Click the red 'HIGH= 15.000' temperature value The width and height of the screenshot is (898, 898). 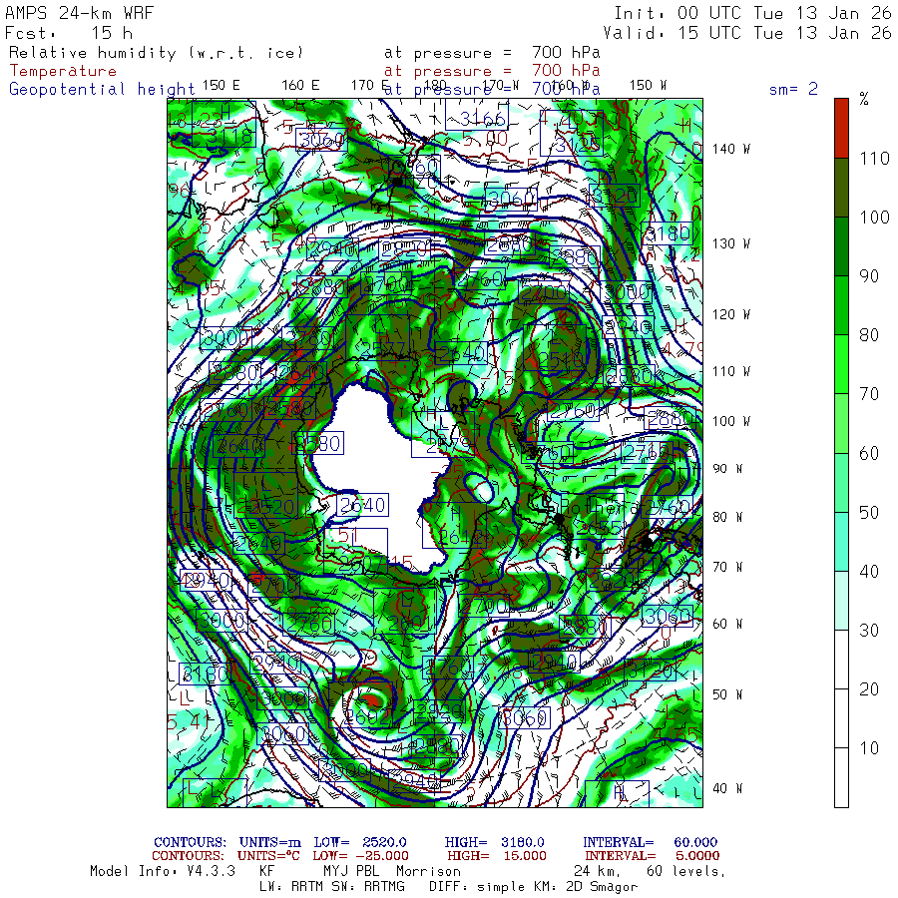(x=497, y=856)
